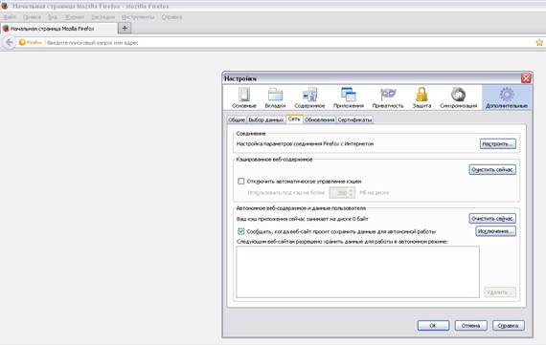The image size is (546, 345).
Task: Open the Закладки menu
Action: tap(103, 17)
